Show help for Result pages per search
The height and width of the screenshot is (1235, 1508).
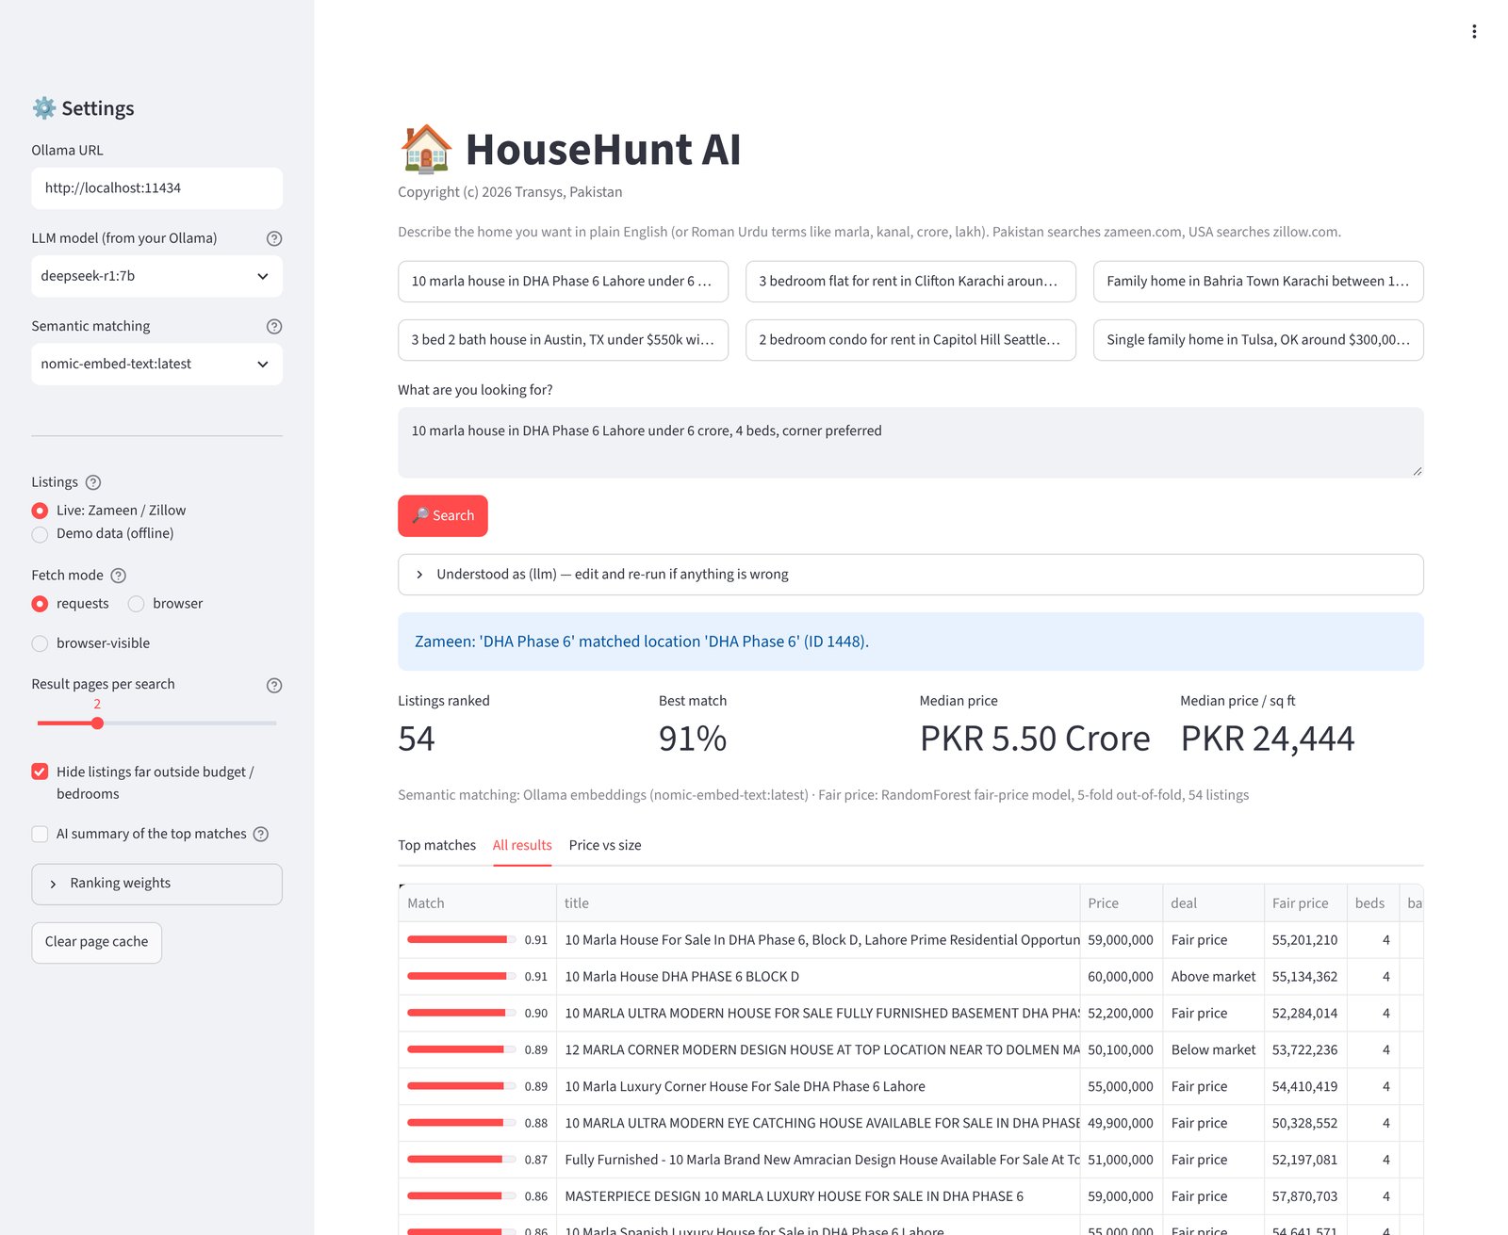[274, 685]
